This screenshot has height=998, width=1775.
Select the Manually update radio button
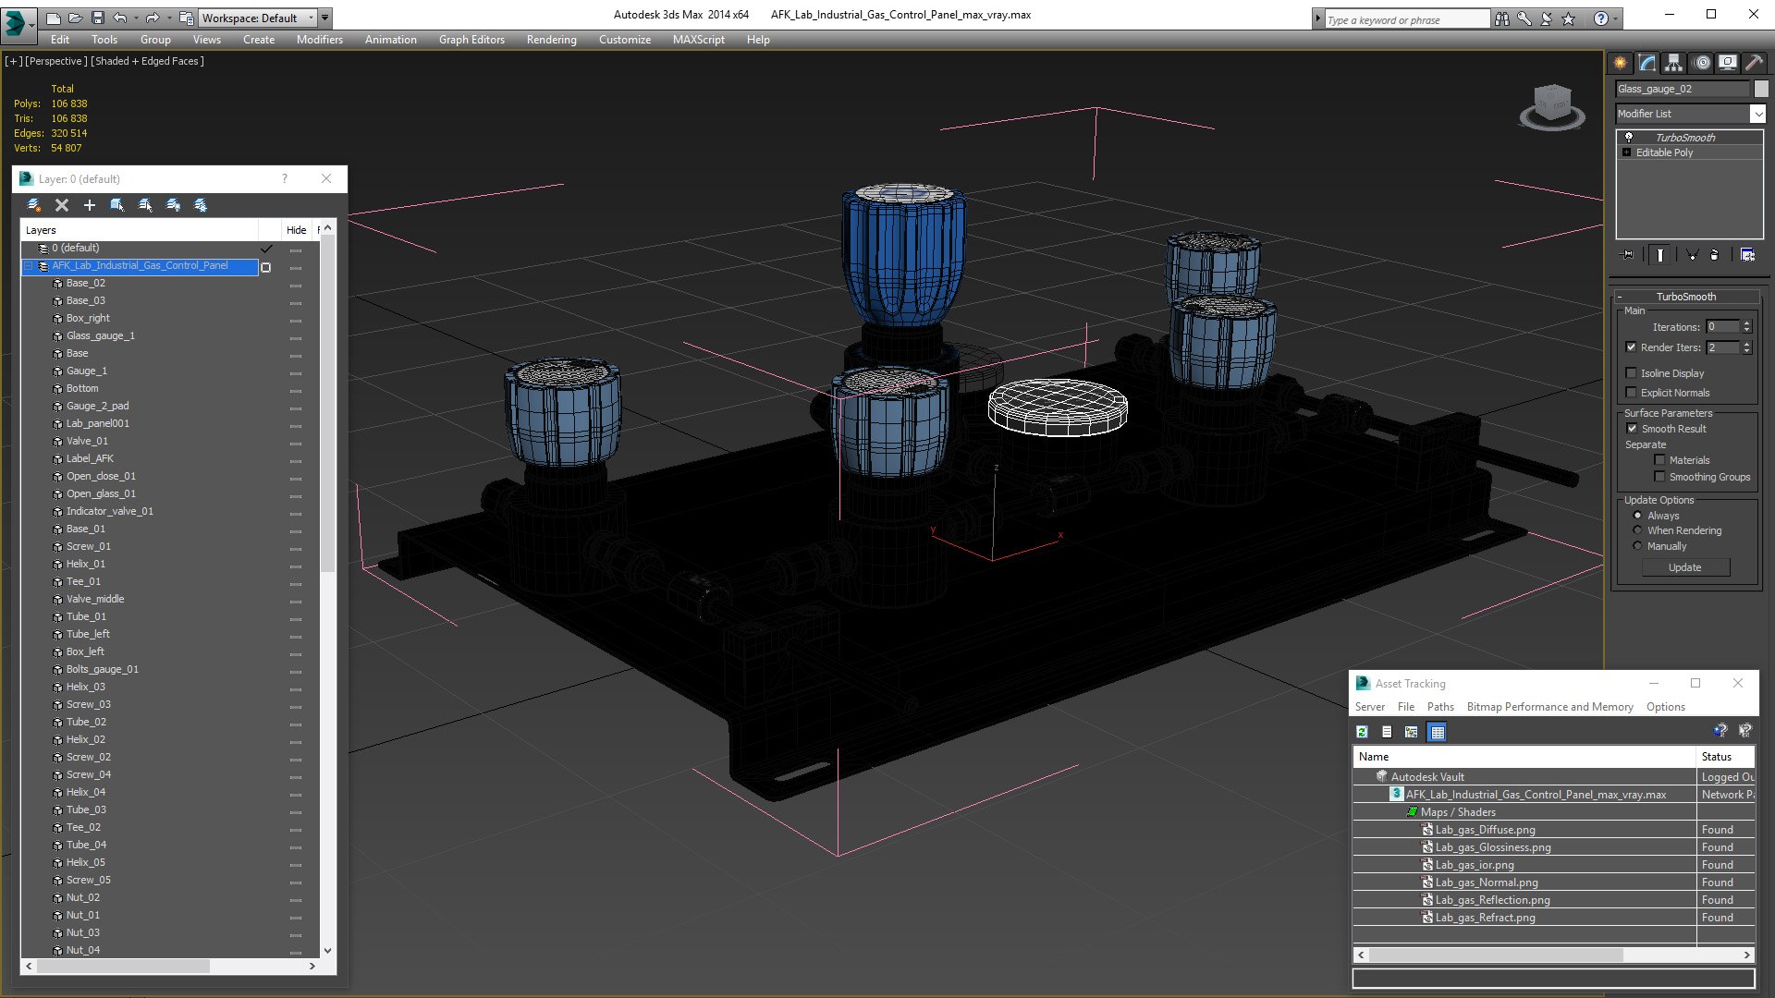pos(1638,546)
